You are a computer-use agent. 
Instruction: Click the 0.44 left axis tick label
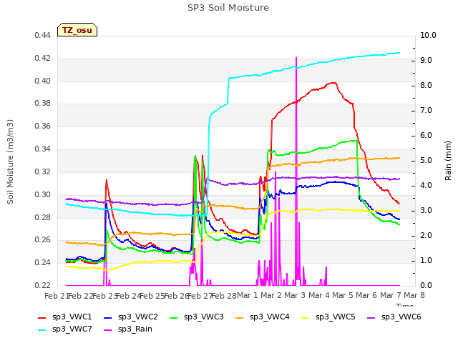pyautogui.click(x=43, y=35)
